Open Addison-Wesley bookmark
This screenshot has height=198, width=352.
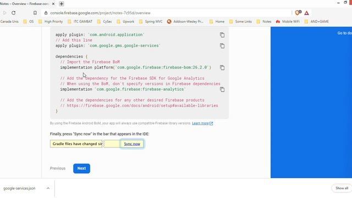[x=185, y=21]
